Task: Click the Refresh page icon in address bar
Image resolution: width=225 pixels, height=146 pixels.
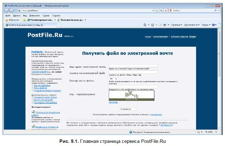Action: pos(161,10)
